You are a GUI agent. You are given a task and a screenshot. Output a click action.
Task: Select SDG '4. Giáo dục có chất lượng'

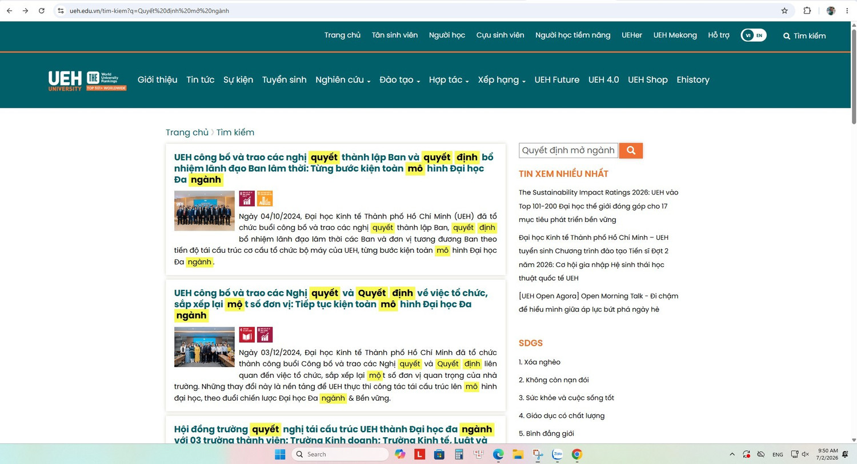tap(562, 415)
